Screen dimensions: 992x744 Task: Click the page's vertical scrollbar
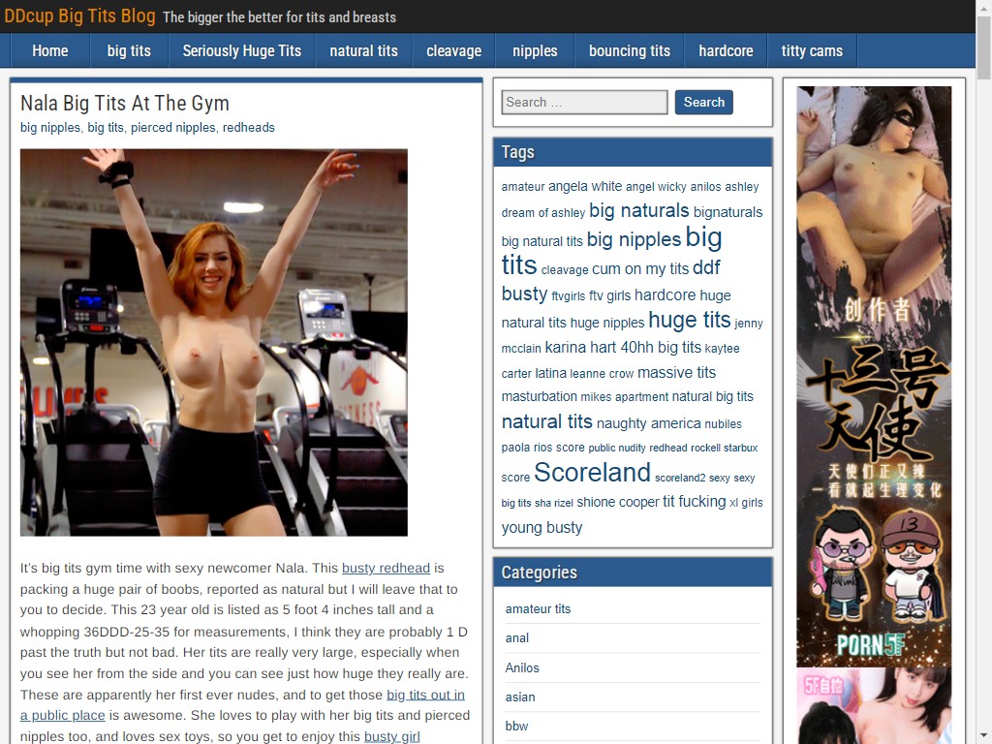983,387
